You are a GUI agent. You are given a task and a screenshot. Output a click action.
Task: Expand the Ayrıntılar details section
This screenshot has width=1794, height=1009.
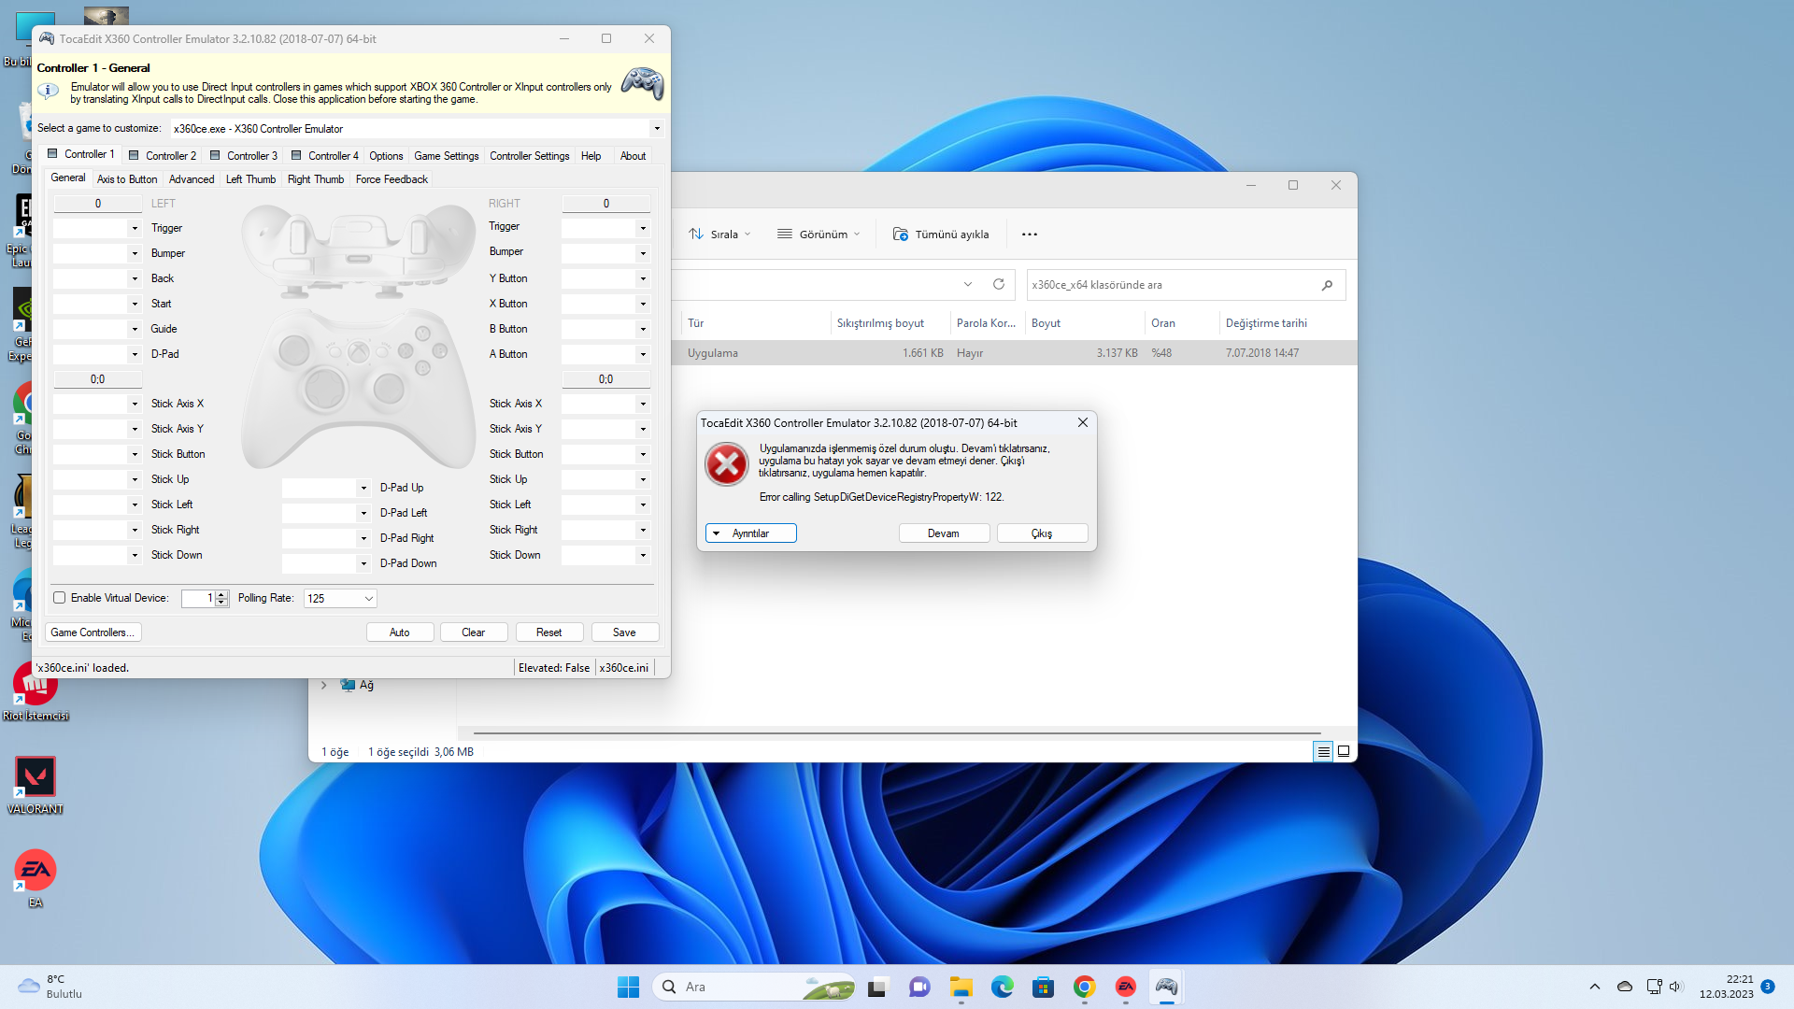[750, 533]
